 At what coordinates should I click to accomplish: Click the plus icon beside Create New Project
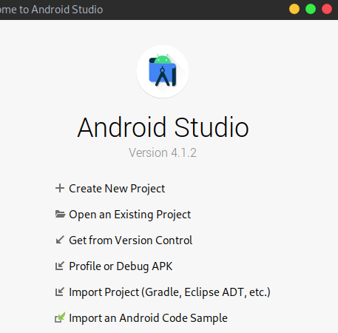[x=60, y=188]
